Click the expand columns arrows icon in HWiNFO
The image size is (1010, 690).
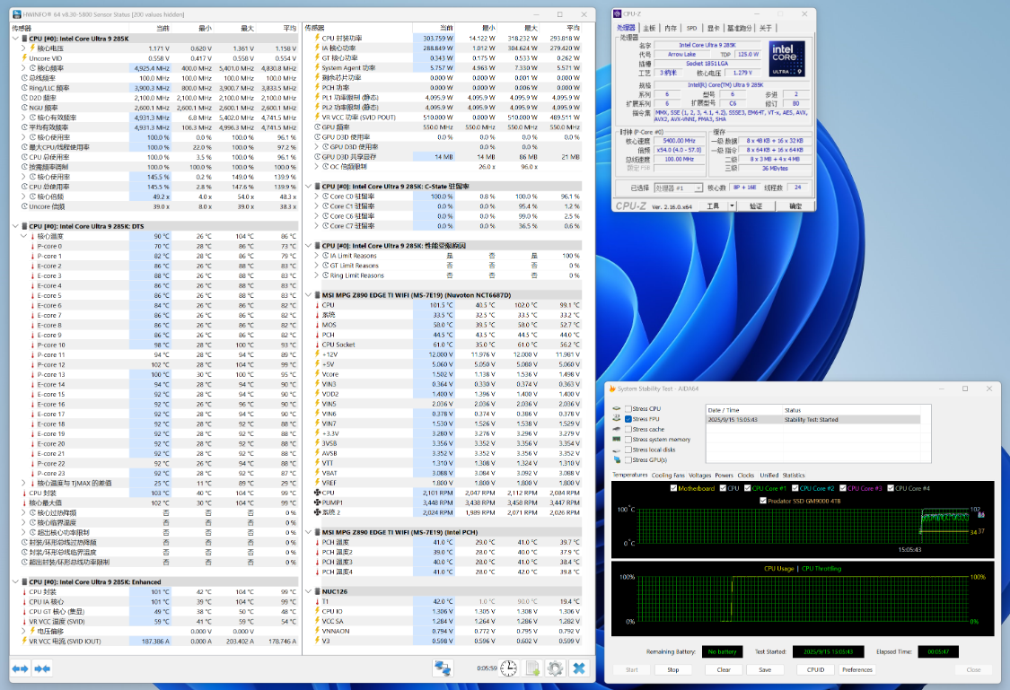pos(20,668)
